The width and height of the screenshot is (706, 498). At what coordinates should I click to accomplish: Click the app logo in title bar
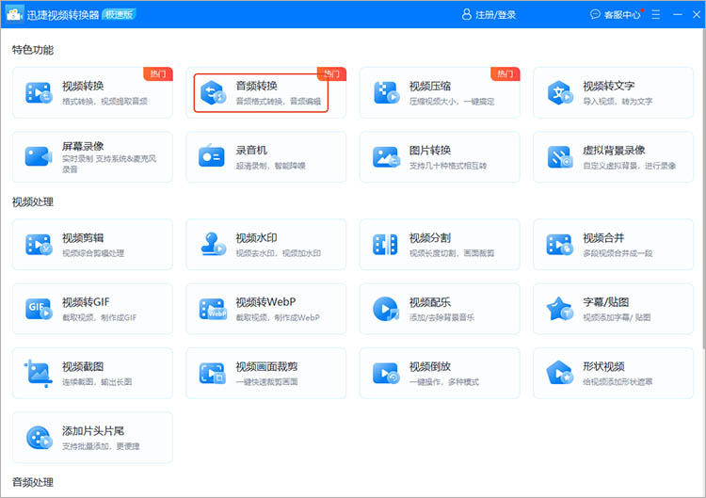(x=14, y=13)
